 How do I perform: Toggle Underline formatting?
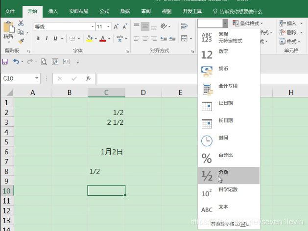(55, 39)
